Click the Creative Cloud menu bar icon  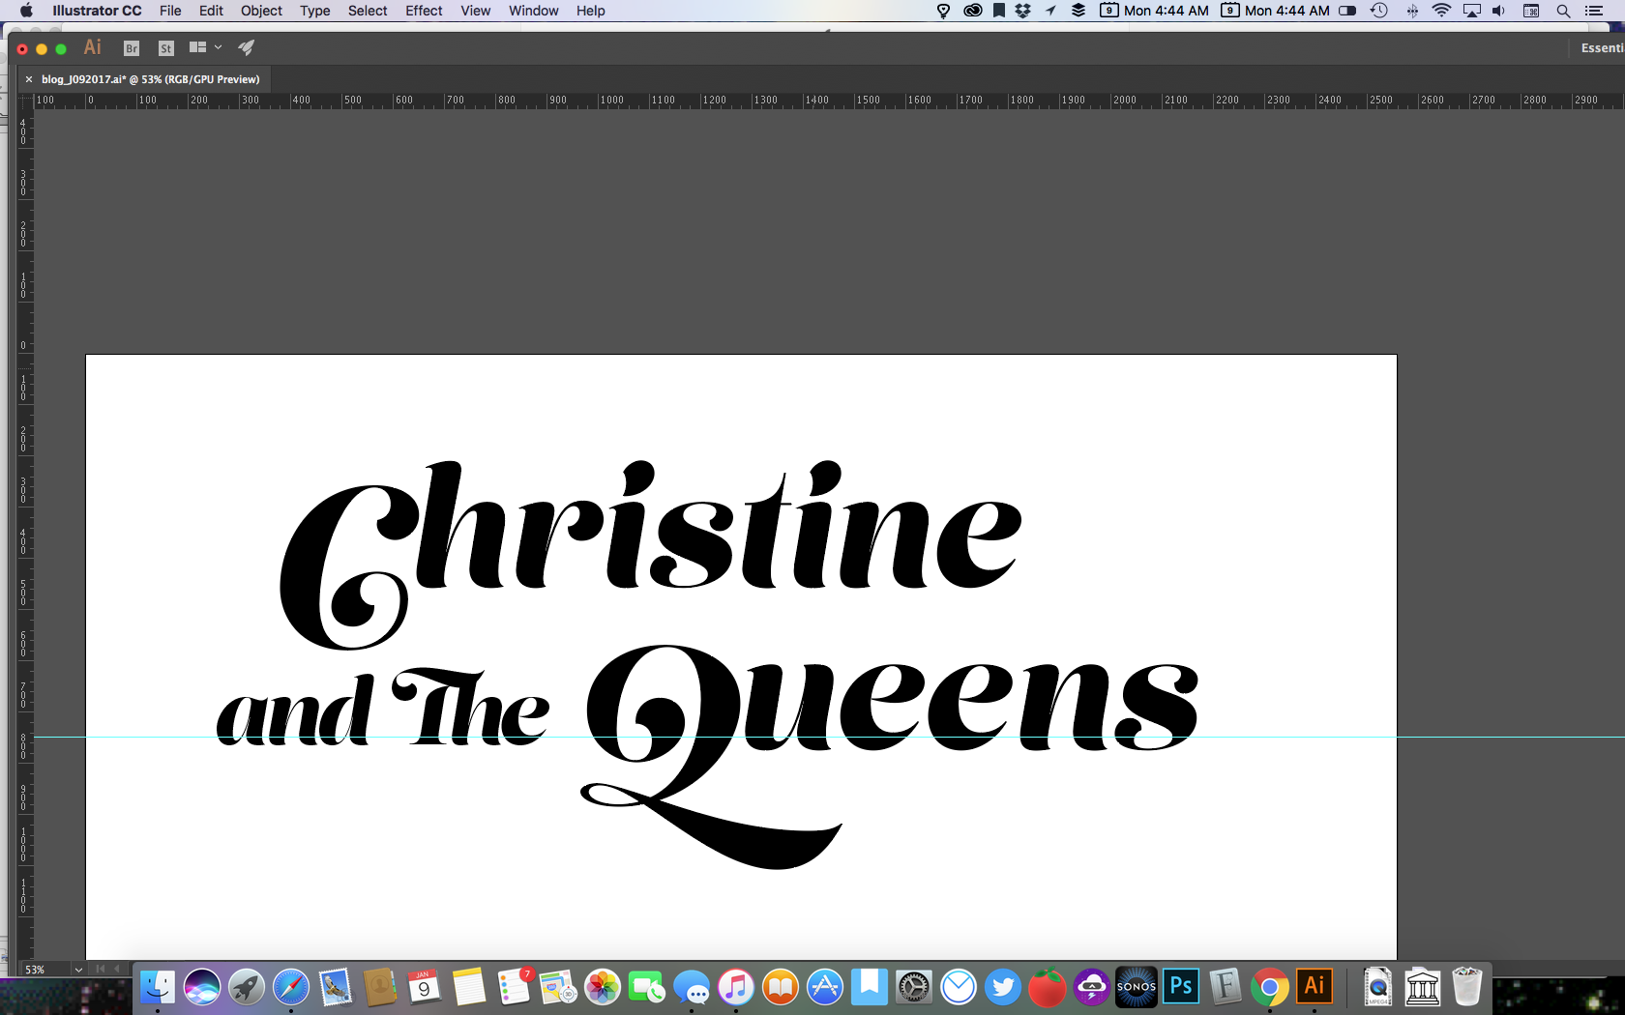(973, 11)
